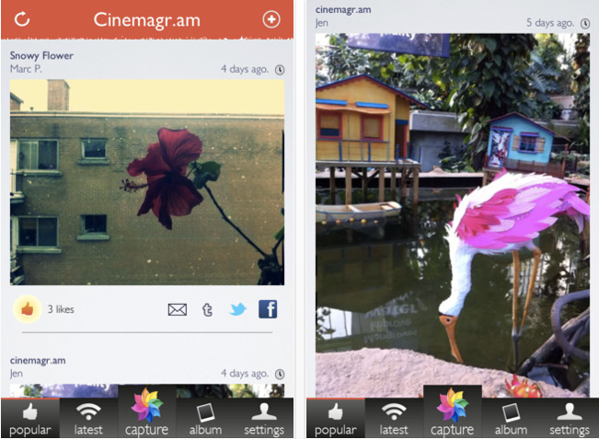Share Snowy Flower to Tumblr
599x439 pixels.
[207, 309]
